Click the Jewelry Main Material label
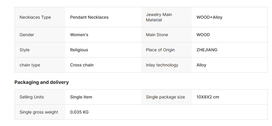This screenshot has width=272, height=126. click(x=159, y=17)
